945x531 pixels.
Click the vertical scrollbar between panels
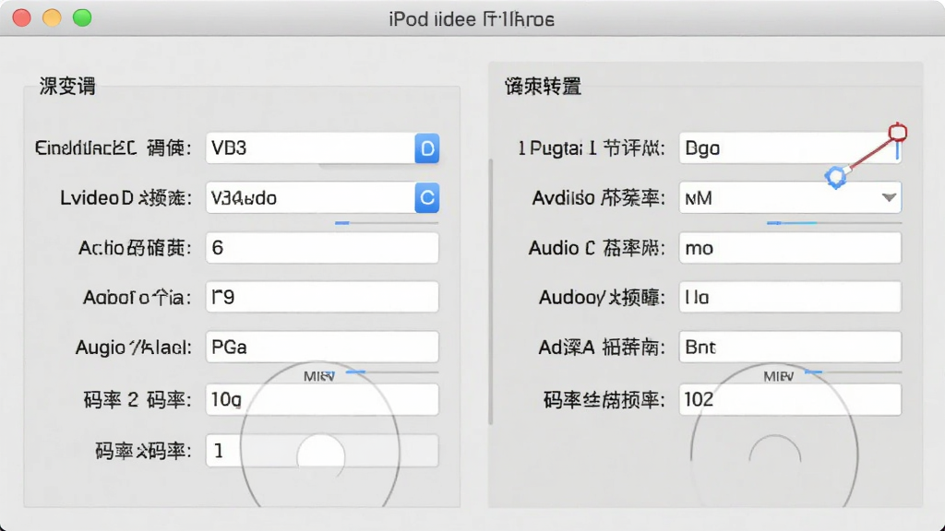click(x=491, y=292)
